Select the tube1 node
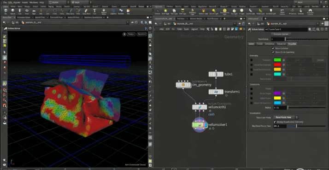 (x=216, y=74)
